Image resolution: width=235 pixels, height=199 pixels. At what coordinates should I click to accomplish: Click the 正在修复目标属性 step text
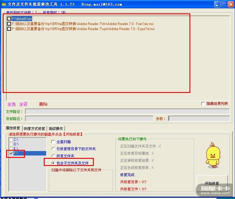[137, 153]
